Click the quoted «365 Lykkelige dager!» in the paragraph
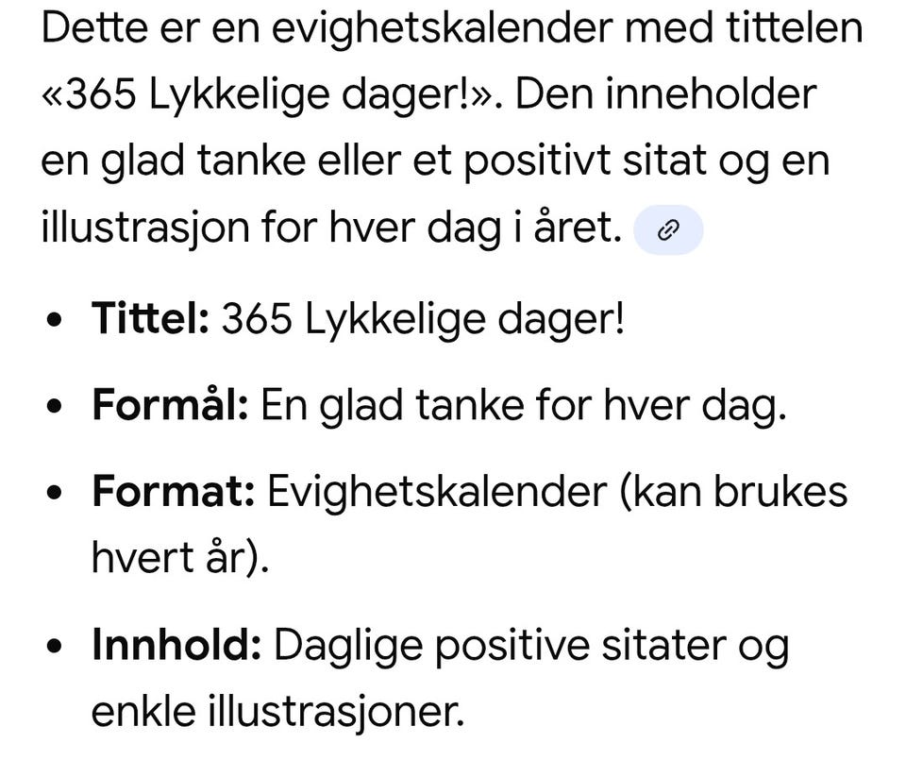Viewport: 906px width, 777px height. click(267, 95)
